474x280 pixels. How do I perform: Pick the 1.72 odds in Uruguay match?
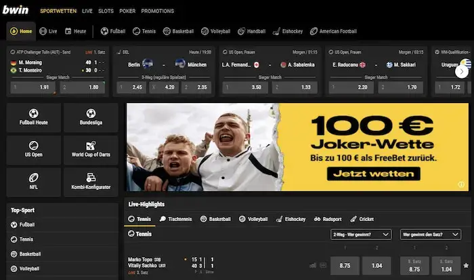[x=450, y=87]
